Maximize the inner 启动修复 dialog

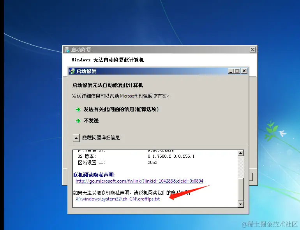(237, 71)
